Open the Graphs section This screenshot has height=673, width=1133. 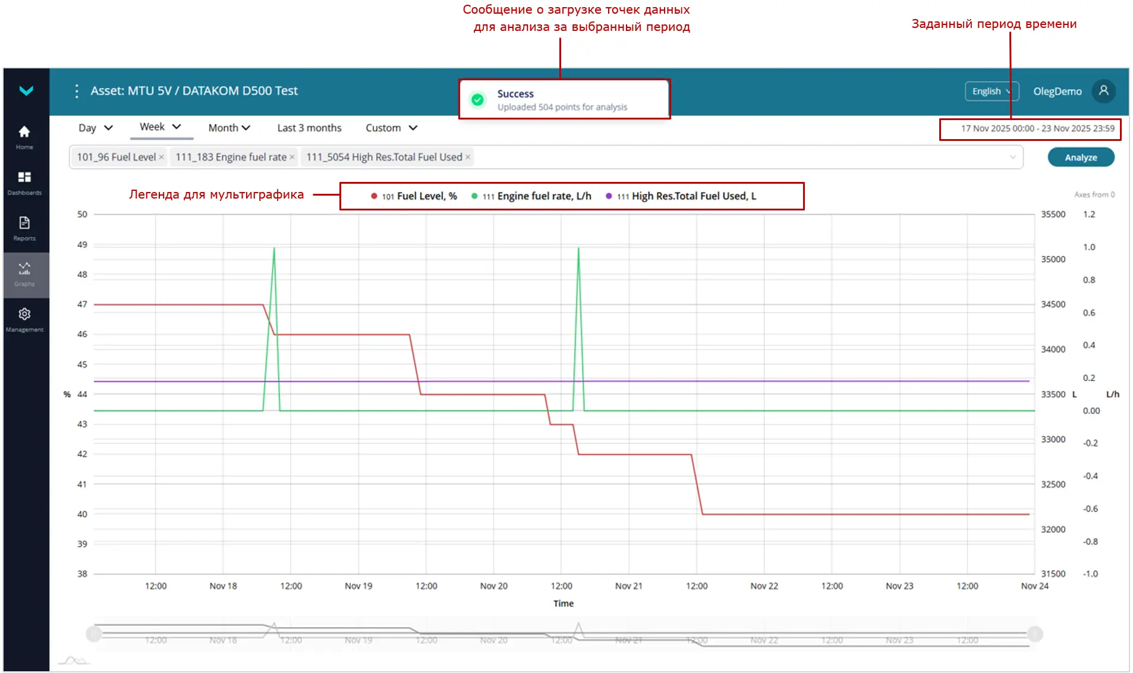pos(24,273)
